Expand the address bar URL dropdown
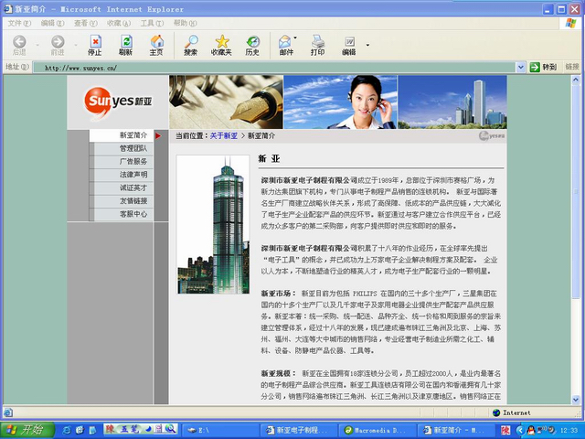Screen dimensions: 585x439 pos(520,67)
